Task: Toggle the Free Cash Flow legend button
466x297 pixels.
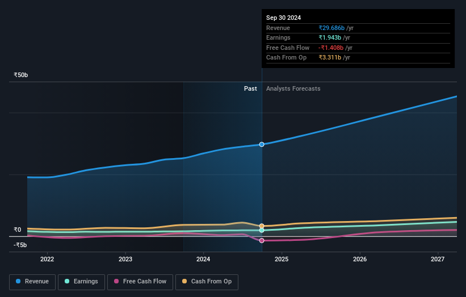Action: pyautogui.click(x=140, y=282)
